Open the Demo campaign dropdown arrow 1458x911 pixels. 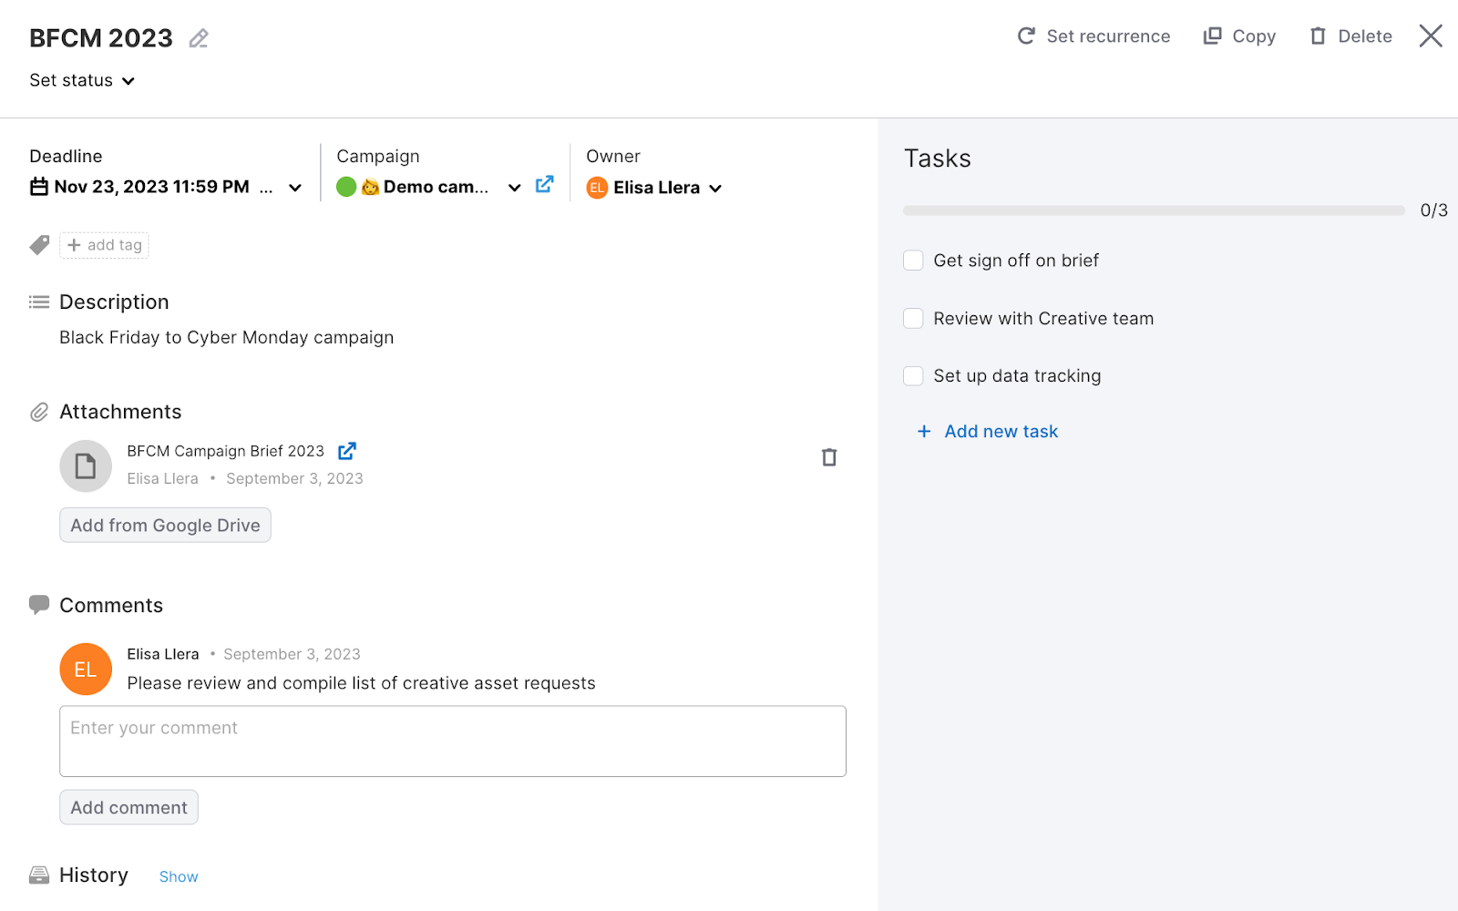514,188
